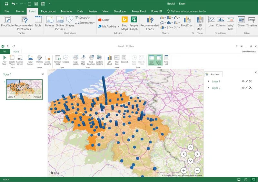Insert a Timeline filter
The width and height of the screenshot is (258, 182).
click(x=252, y=22)
